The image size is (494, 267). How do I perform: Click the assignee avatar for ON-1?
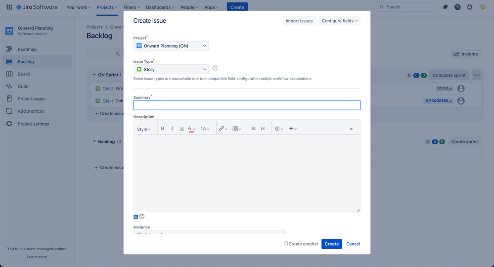tap(461, 101)
